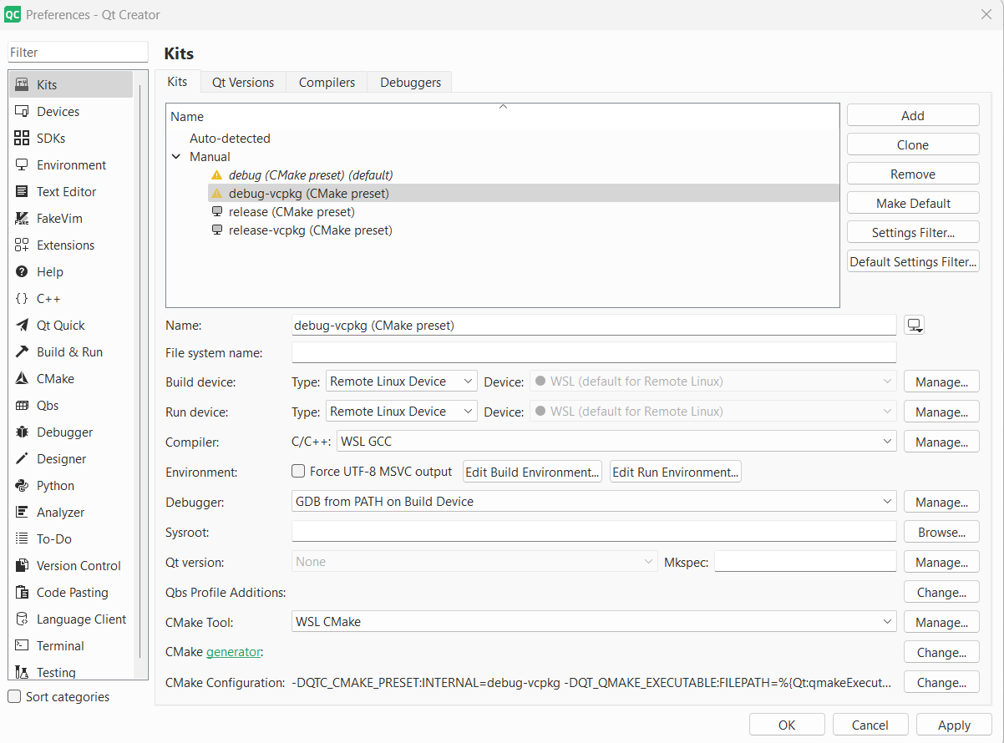Screen dimensions: 1004x743
Task: Click the Add kit button
Action: point(913,115)
